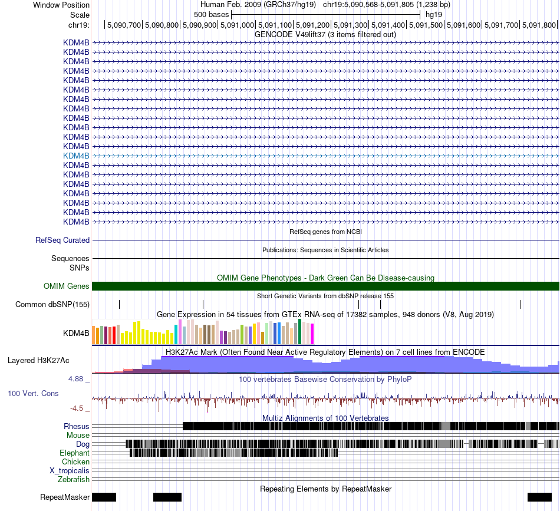Click the Short Genetic Variants dbSNP title

(x=325, y=296)
